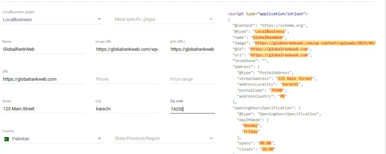The width and height of the screenshot is (386, 154).
Task: Click the highlighted "74200" postalCode in the code
Action: pyautogui.click(x=277, y=91)
